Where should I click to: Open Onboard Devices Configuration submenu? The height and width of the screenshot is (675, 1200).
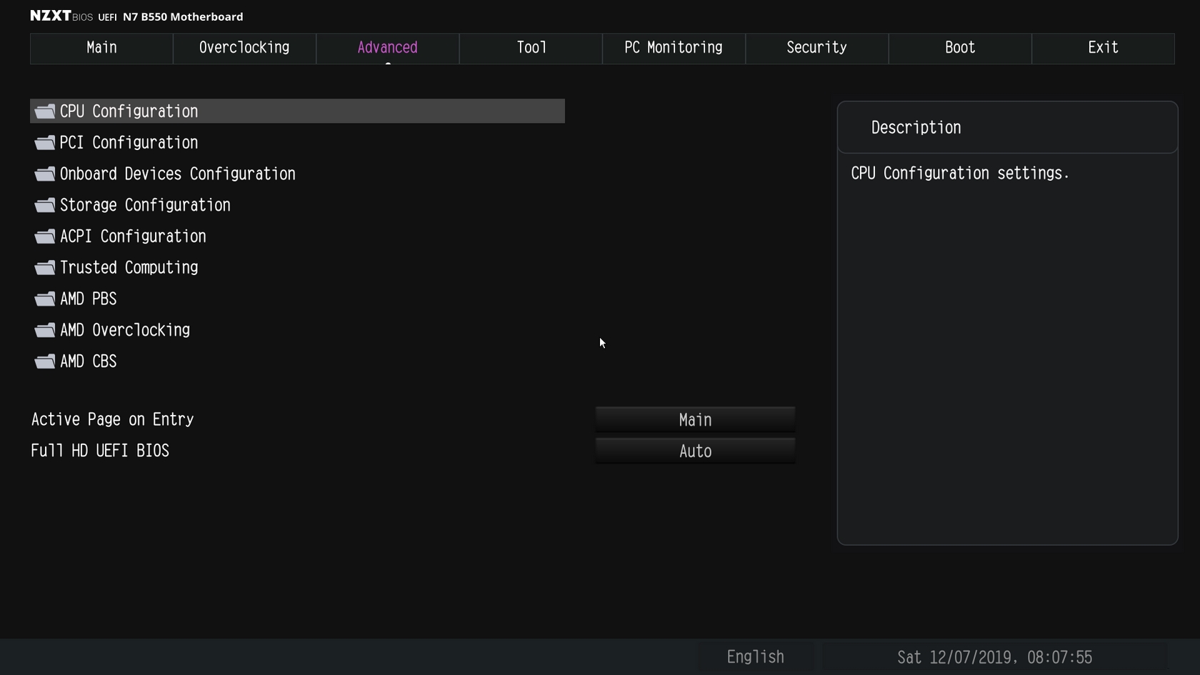[177, 174]
